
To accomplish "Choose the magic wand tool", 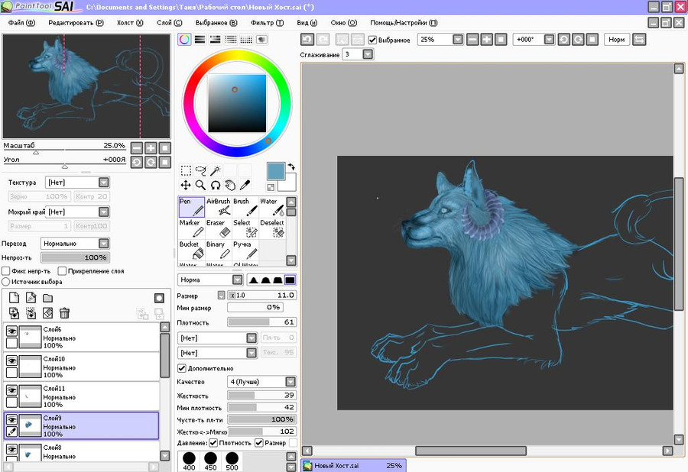I will tap(216, 170).
